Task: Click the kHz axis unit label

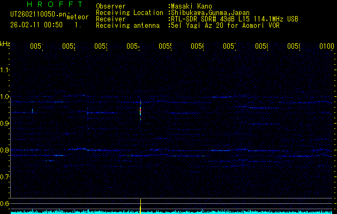Action: (5, 43)
